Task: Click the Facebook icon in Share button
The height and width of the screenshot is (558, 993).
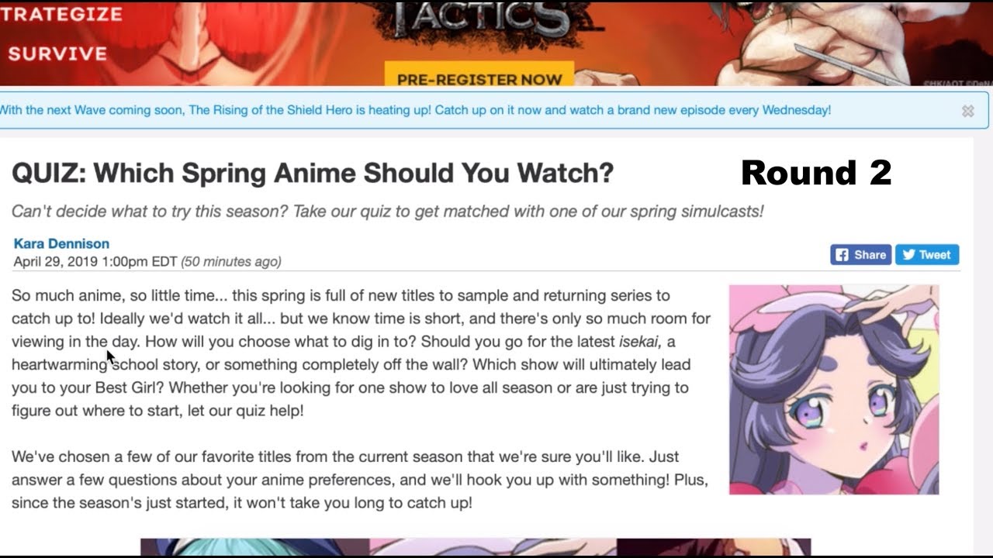Action: [841, 254]
